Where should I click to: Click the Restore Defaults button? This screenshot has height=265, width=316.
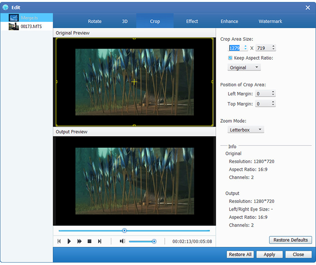coord(290,240)
